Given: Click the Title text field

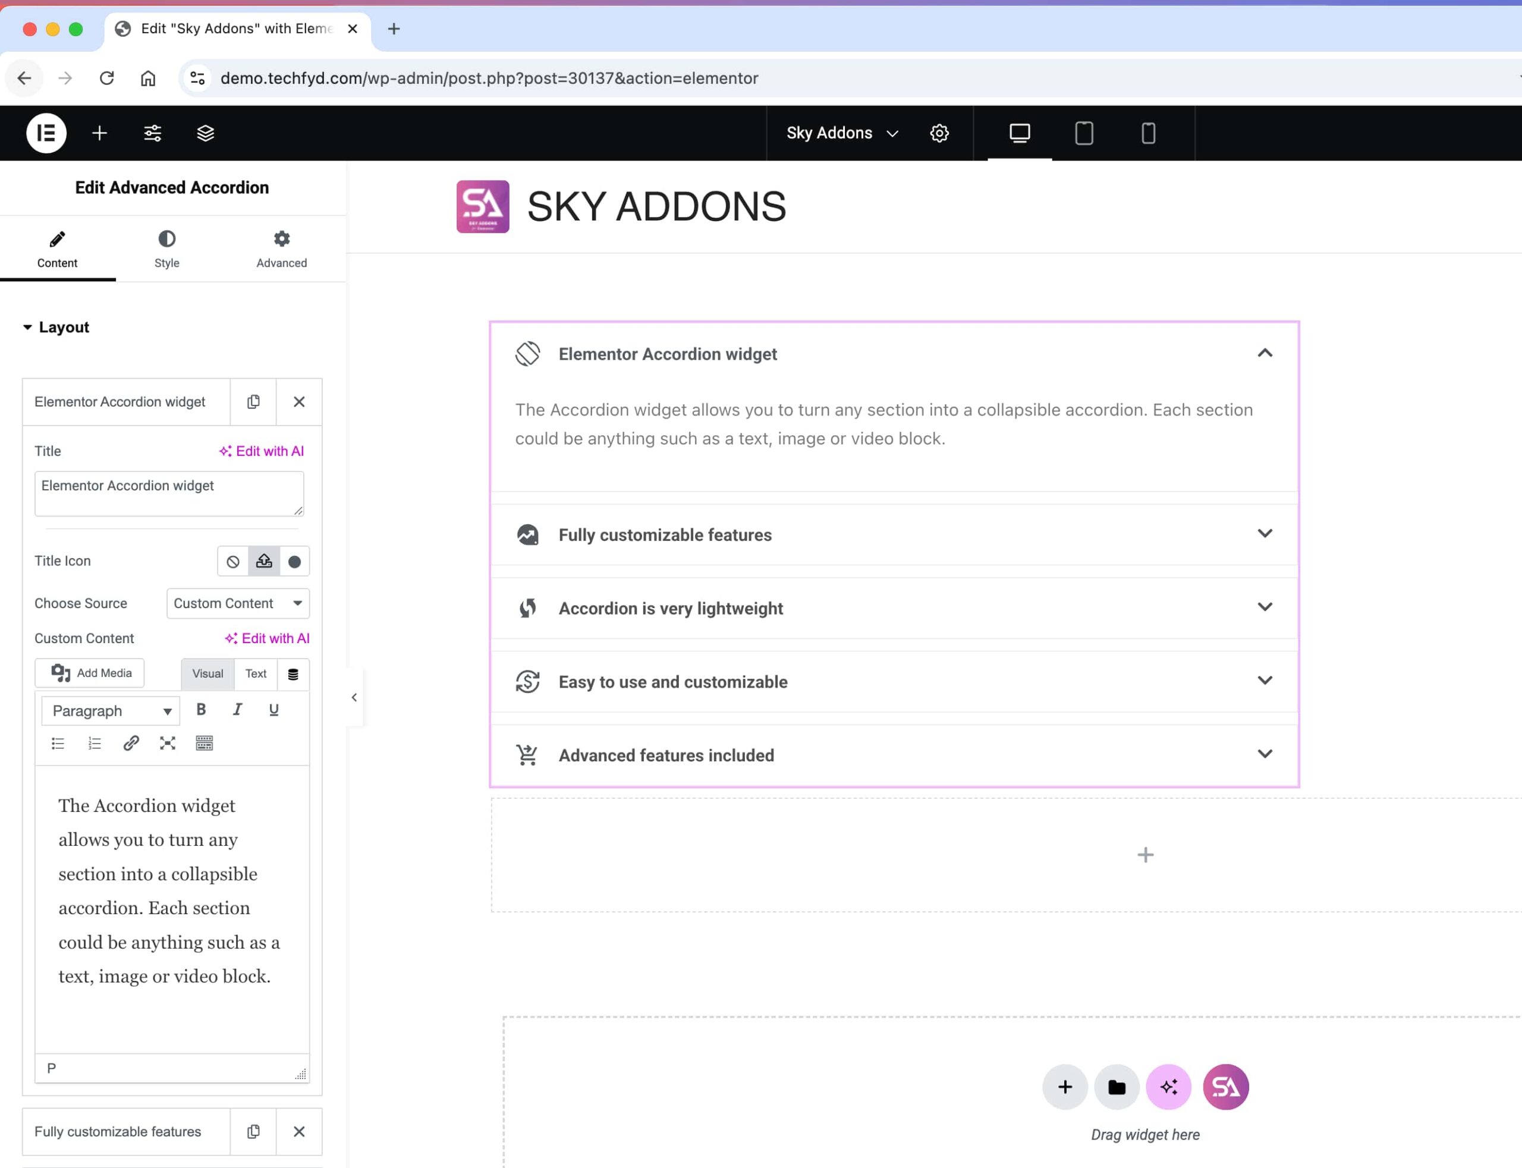Looking at the screenshot, I should [169, 493].
